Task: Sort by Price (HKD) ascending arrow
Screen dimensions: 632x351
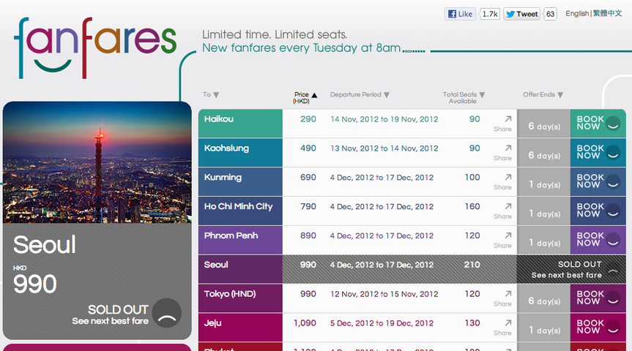Action: point(314,95)
